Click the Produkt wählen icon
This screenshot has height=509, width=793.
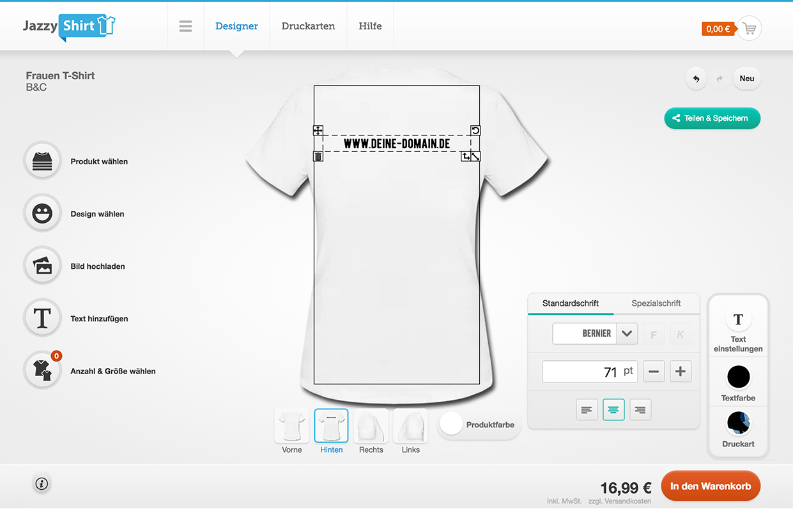(x=42, y=160)
